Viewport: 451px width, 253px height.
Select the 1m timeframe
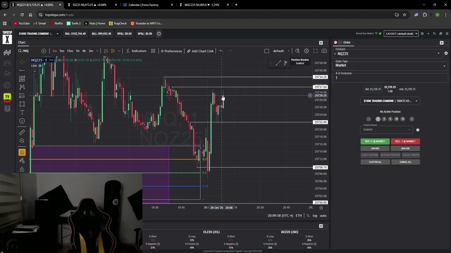[55, 51]
